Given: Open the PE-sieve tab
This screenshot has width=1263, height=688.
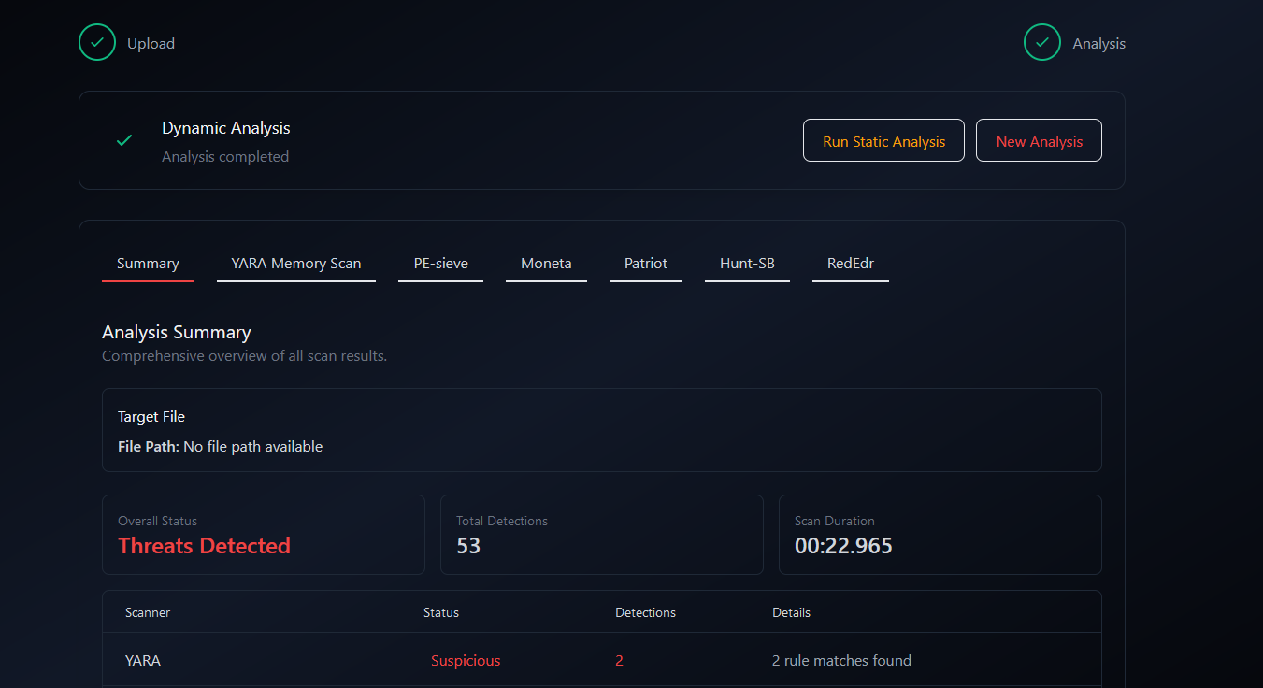Looking at the screenshot, I should click(x=440, y=264).
